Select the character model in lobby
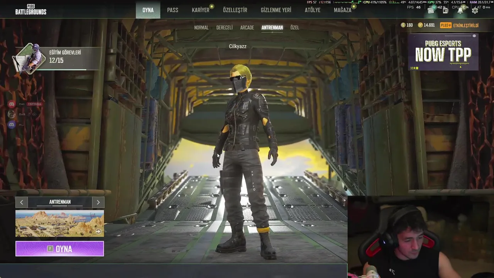This screenshot has width=494, height=278. pyautogui.click(x=245, y=162)
